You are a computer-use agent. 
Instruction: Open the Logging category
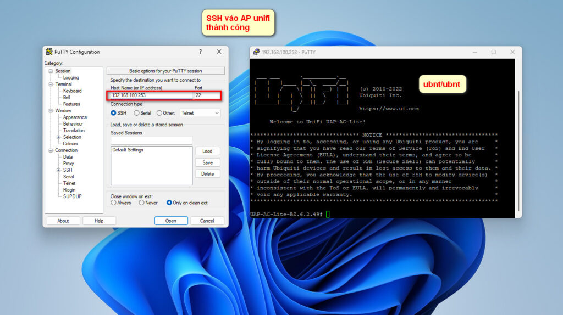pyautogui.click(x=70, y=78)
